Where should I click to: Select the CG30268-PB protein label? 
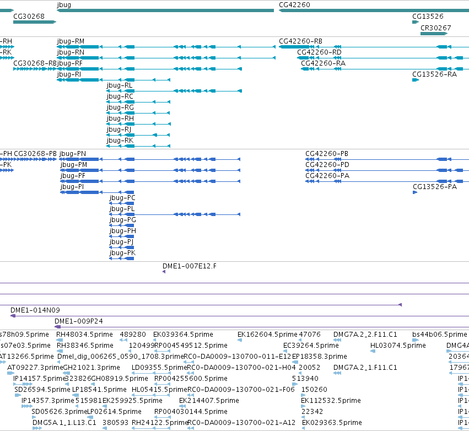click(35, 154)
